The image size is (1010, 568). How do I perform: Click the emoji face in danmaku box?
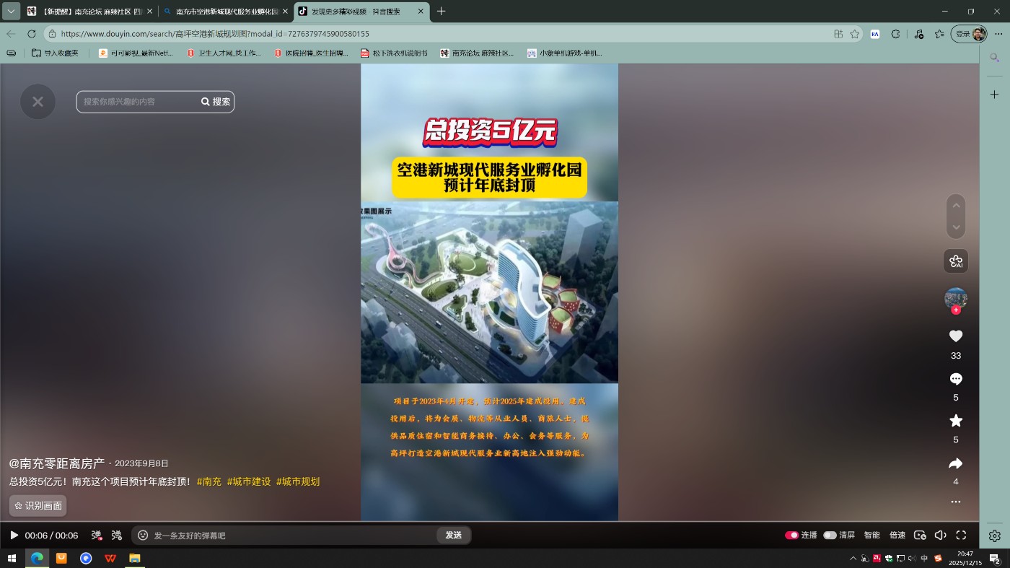click(x=143, y=536)
